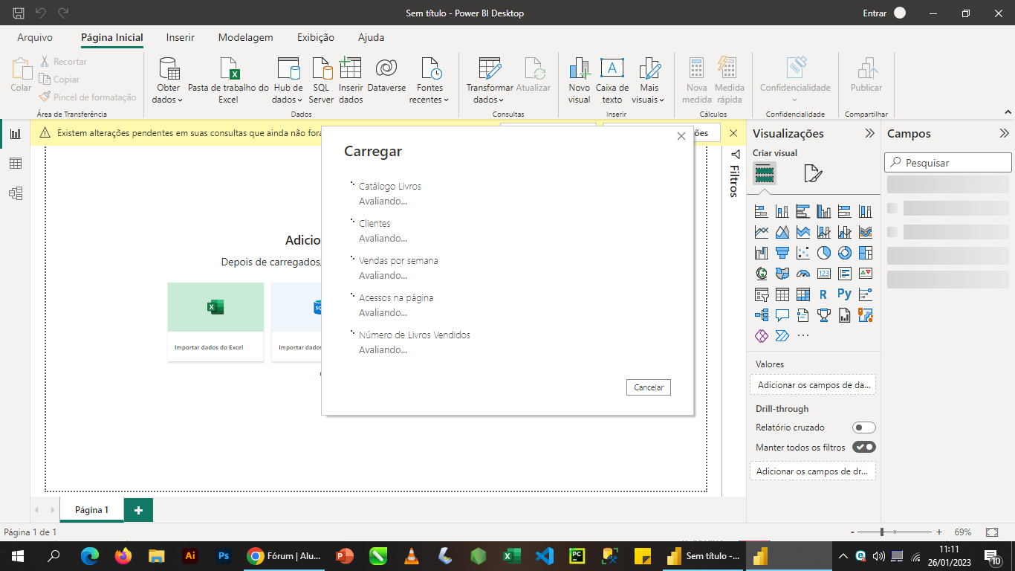Select the trophy metrics visual
1015x571 pixels.
(823, 315)
